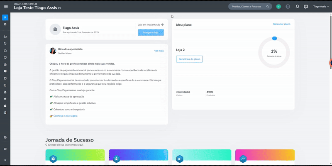
Task: Open the clipboard sidebar icon below the flag
Action: pos(5,24)
